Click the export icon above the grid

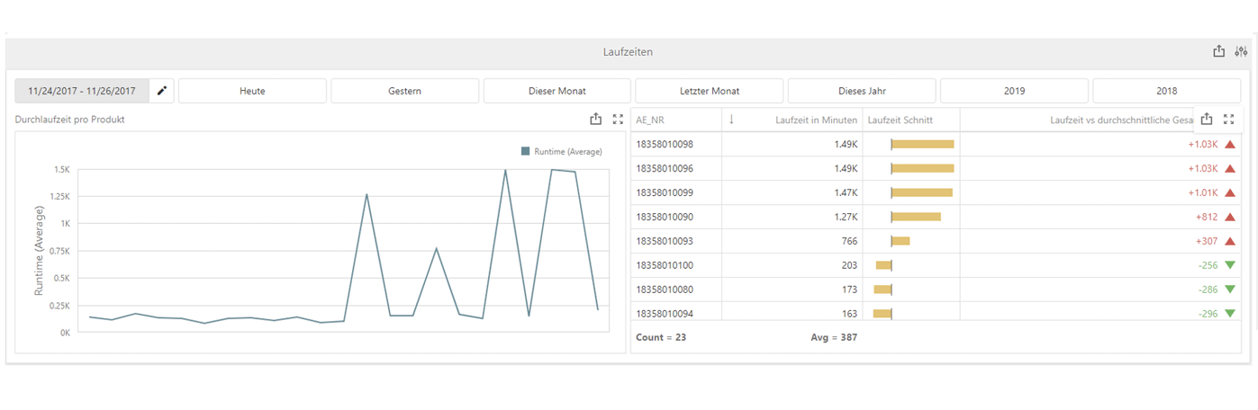tap(1207, 119)
